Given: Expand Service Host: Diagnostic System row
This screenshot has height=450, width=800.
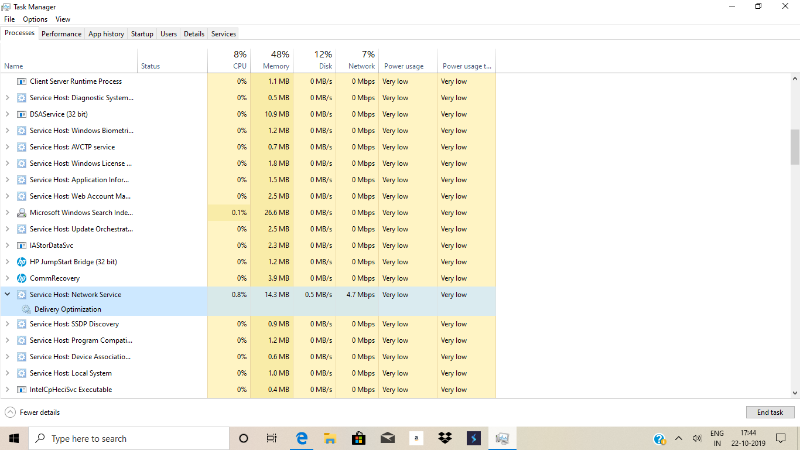Looking at the screenshot, I should [7, 98].
